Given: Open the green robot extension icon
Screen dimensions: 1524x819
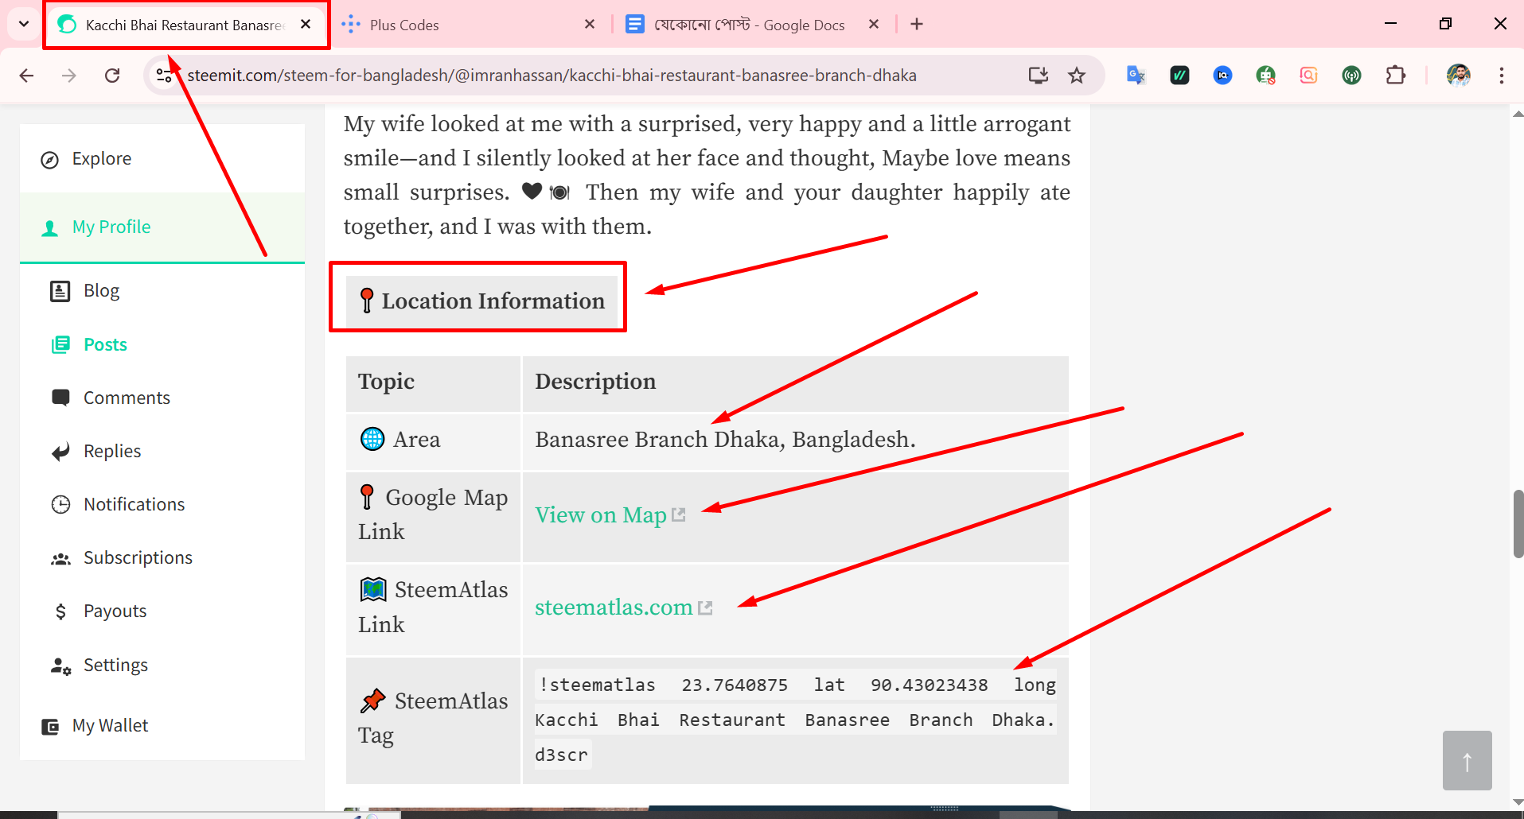Looking at the screenshot, I should [x=1265, y=76].
